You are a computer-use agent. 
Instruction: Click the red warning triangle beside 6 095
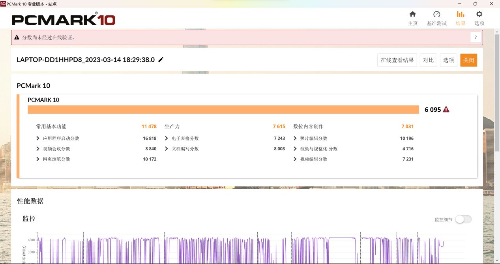[x=446, y=109]
